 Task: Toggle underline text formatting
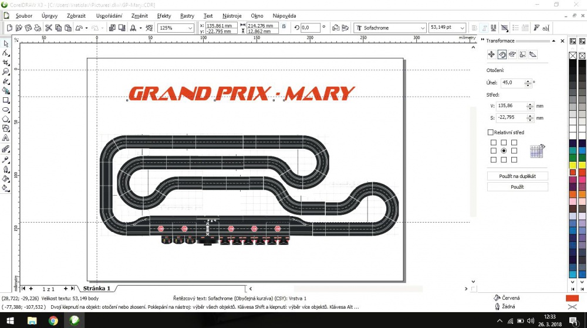point(494,28)
